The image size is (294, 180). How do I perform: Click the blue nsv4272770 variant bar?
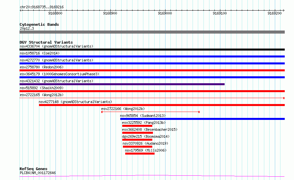[x=152, y=63]
